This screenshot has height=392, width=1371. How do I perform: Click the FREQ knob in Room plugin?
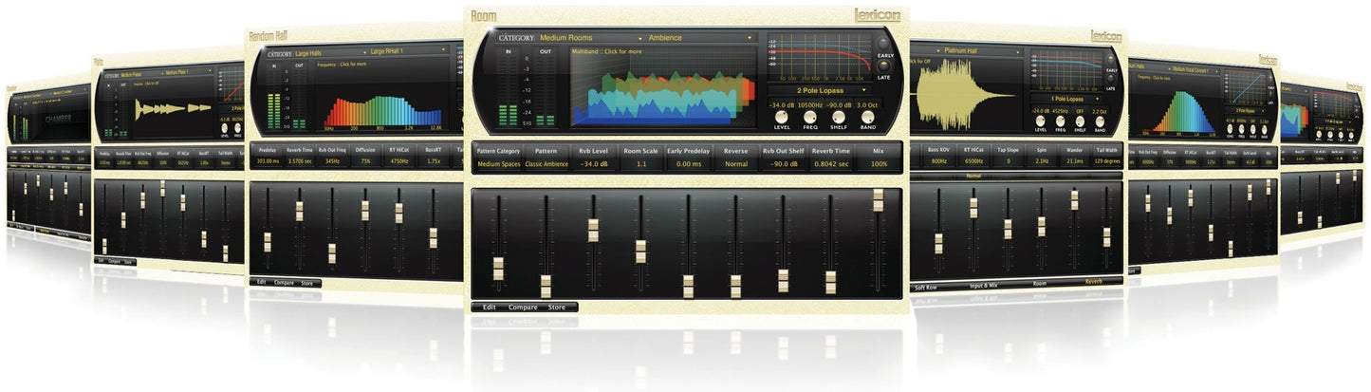[x=810, y=116]
